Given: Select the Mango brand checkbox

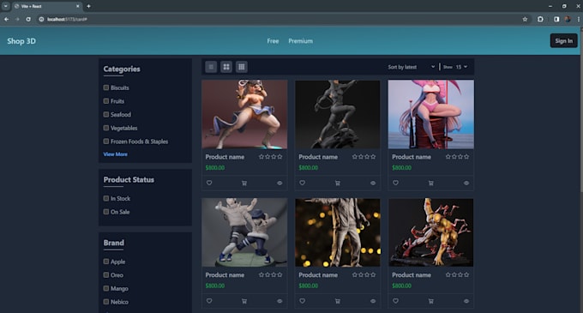Looking at the screenshot, I should click(x=106, y=288).
